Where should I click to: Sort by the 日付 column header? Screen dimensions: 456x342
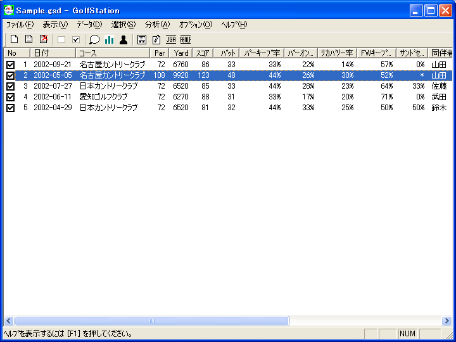pyautogui.click(x=53, y=53)
